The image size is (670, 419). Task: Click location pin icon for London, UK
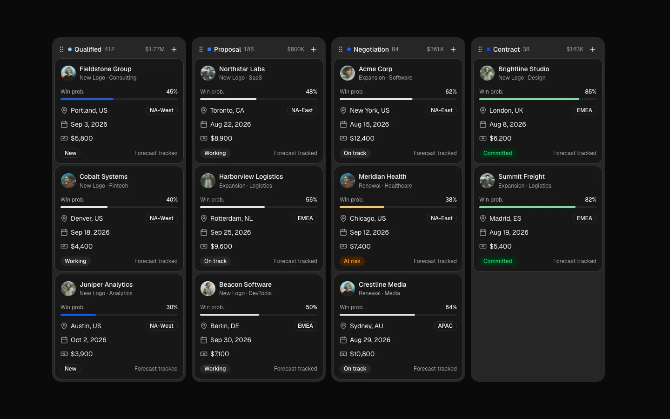click(483, 110)
